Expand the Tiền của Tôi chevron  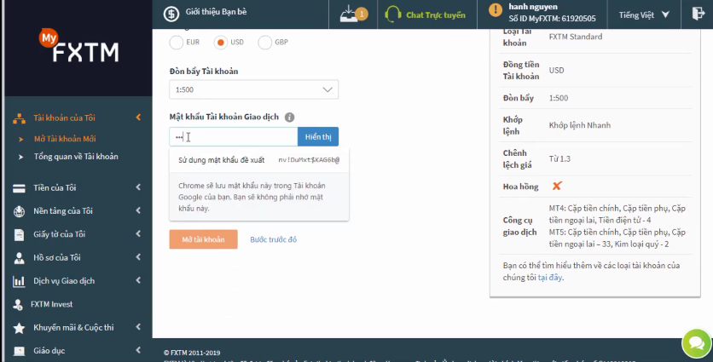(x=138, y=187)
